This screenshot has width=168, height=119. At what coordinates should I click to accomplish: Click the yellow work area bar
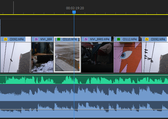(x=84, y=15)
